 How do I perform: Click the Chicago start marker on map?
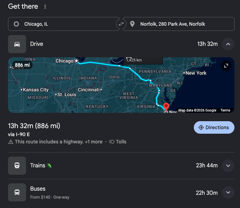(76, 61)
